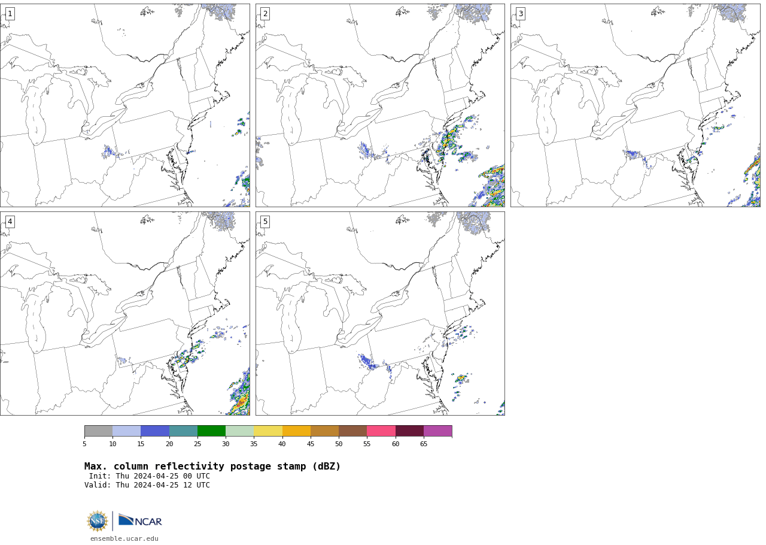Click the purple 65+ dBZ swatch
Image resolution: width=766 pixels, height=545 pixels.
(437, 431)
